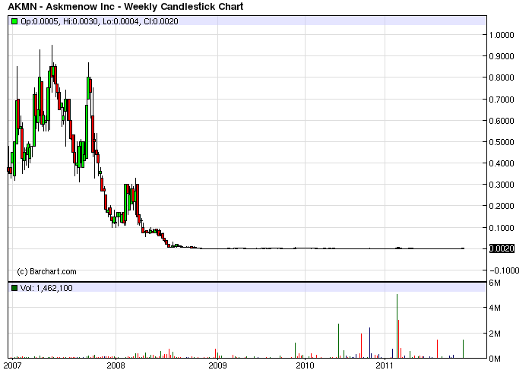532x389 pixels.
Task: Click the 2008 date axis label
Action: 116,365
